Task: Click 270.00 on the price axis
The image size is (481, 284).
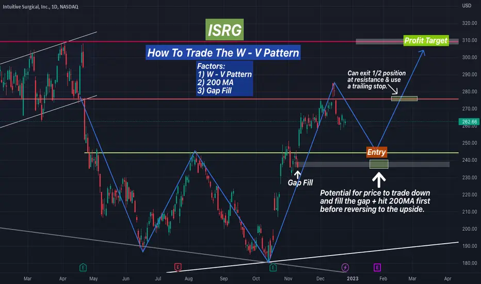Action: tap(469, 108)
